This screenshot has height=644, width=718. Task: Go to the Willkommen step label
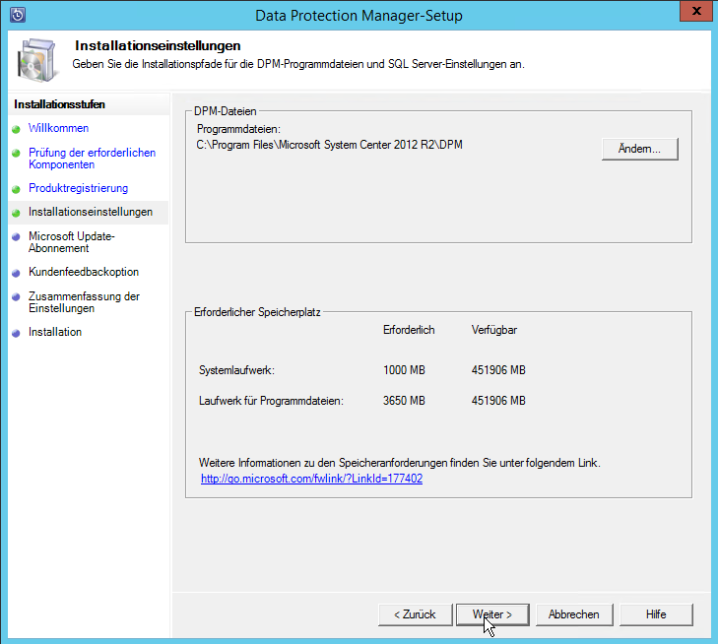pyautogui.click(x=58, y=128)
